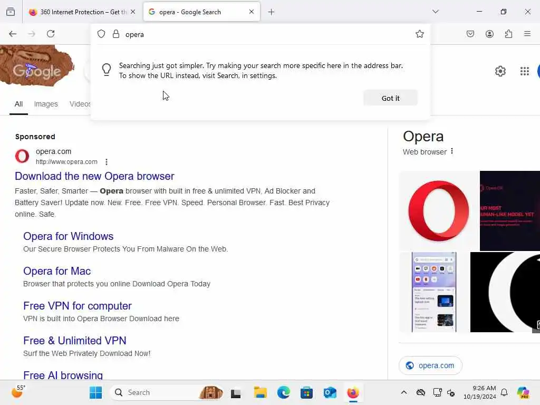This screenshot has width=540, height=405.
Task: Open the black-and-white Opera logo image
Action: pos(505,292)
